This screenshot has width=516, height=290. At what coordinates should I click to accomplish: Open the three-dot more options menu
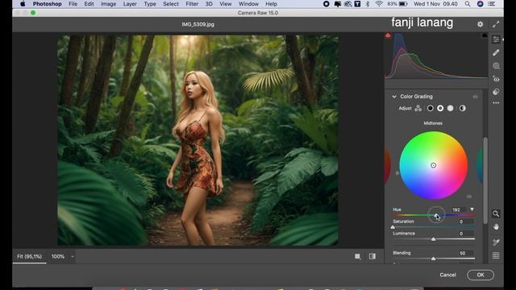(496, 103)
